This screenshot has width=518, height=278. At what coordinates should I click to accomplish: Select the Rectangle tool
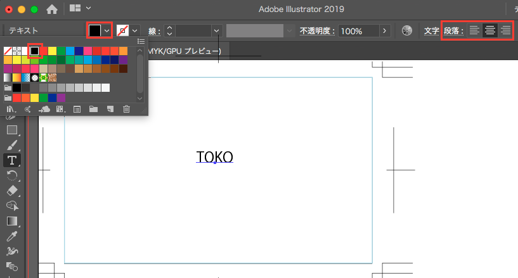pos(11,130)
